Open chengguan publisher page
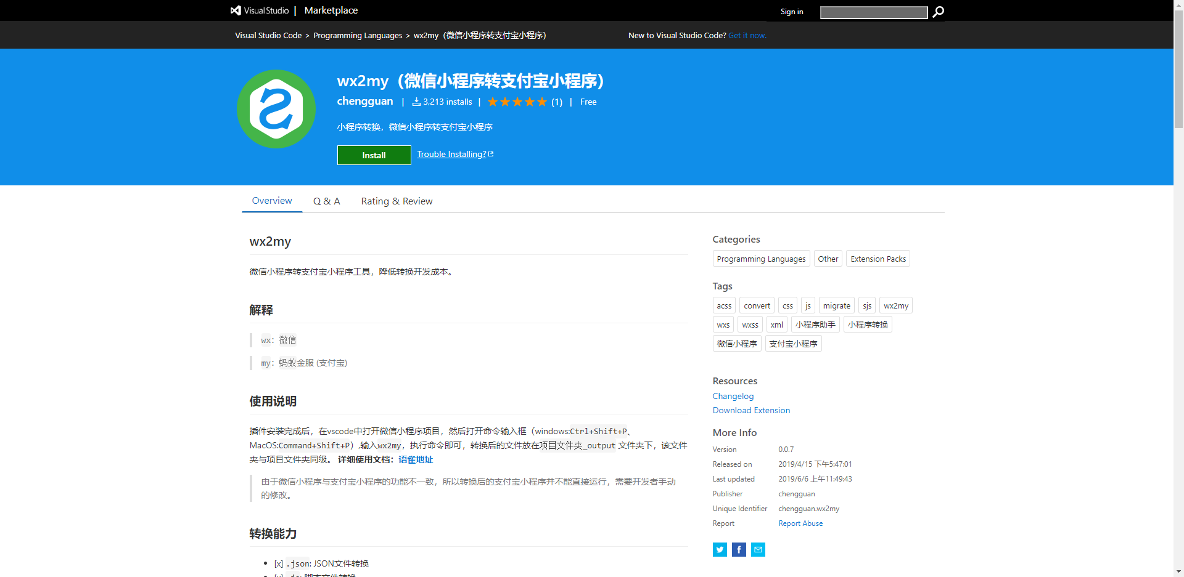This screenshot has height=577, width=1184. click(365, 101)
